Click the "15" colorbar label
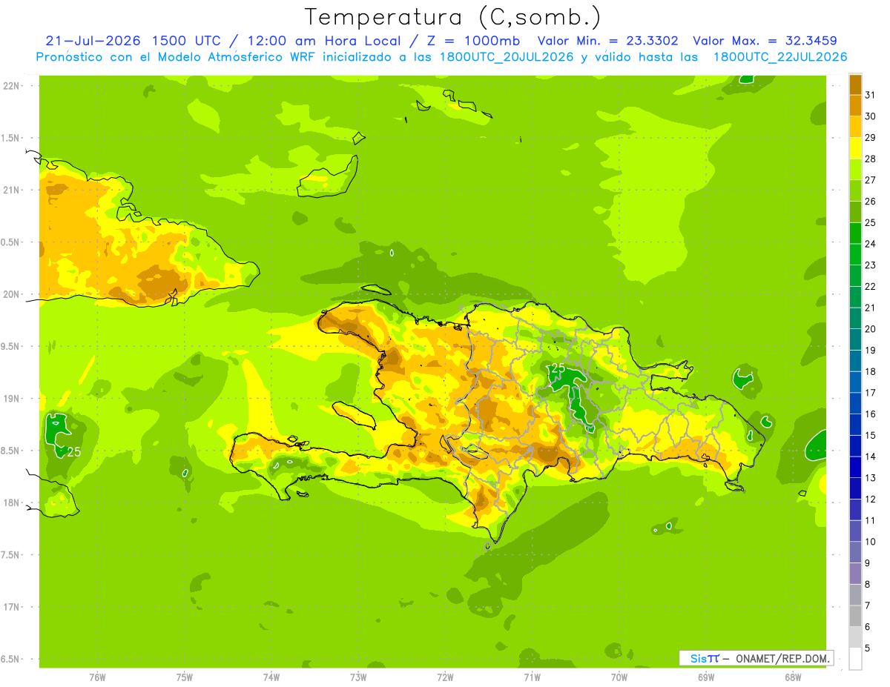This screenshot has width=890, height=687. pos(871,435)
